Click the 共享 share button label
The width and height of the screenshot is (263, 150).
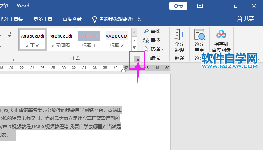249,18
